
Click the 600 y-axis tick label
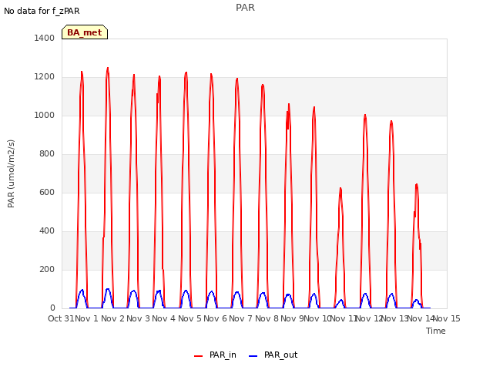(47, 192)
